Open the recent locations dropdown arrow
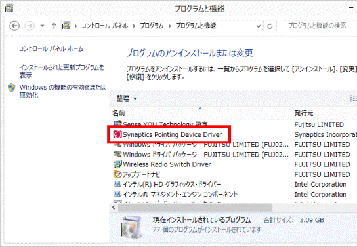This screenshot has height=247, width=357. (x=42, y=26)
